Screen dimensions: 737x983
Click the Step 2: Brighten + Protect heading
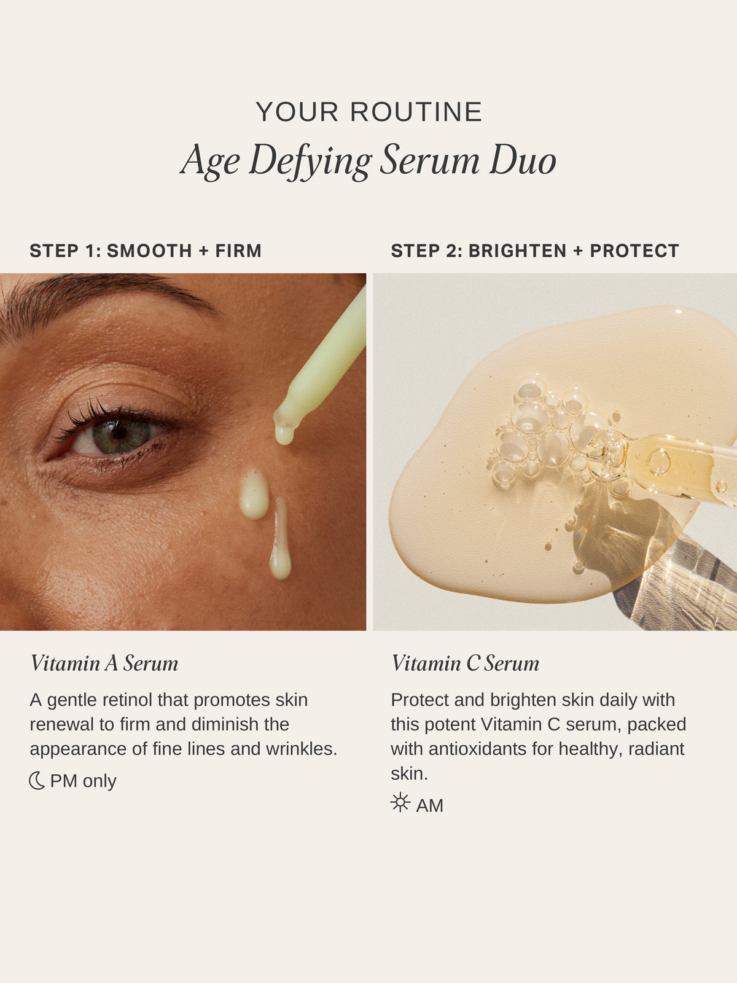(535, 251)
